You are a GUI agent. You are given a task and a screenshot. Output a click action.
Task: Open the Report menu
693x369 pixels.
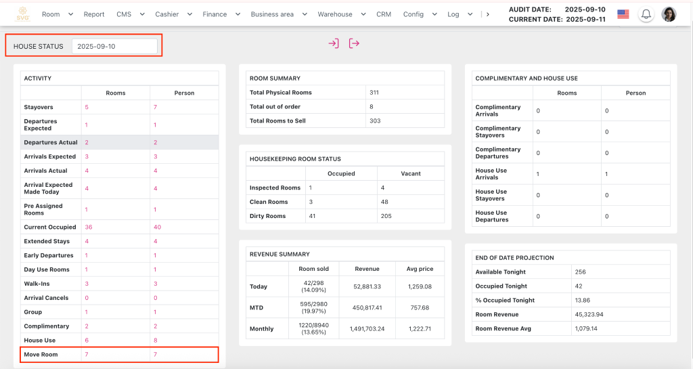(94, 14)
